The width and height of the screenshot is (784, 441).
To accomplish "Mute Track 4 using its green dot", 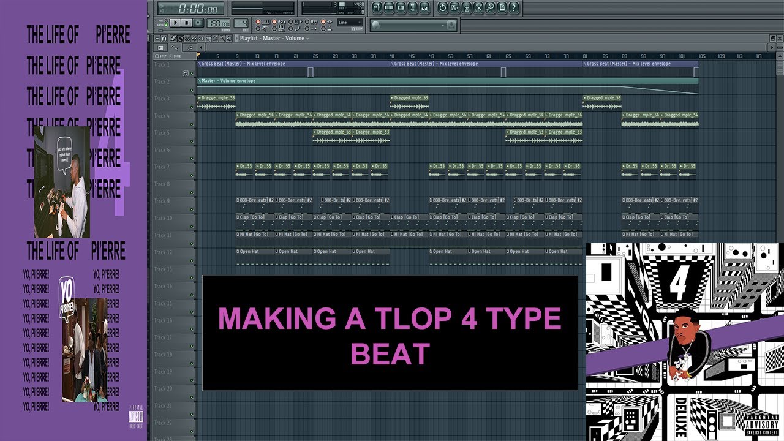I will pyautogui.click(x=192, y=124).
